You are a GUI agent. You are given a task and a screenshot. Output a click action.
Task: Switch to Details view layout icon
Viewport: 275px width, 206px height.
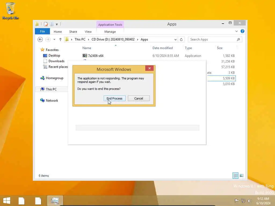pyautogui.click(x=235, y=175)
